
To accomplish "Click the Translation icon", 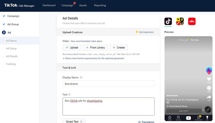I will click(139, 122).
